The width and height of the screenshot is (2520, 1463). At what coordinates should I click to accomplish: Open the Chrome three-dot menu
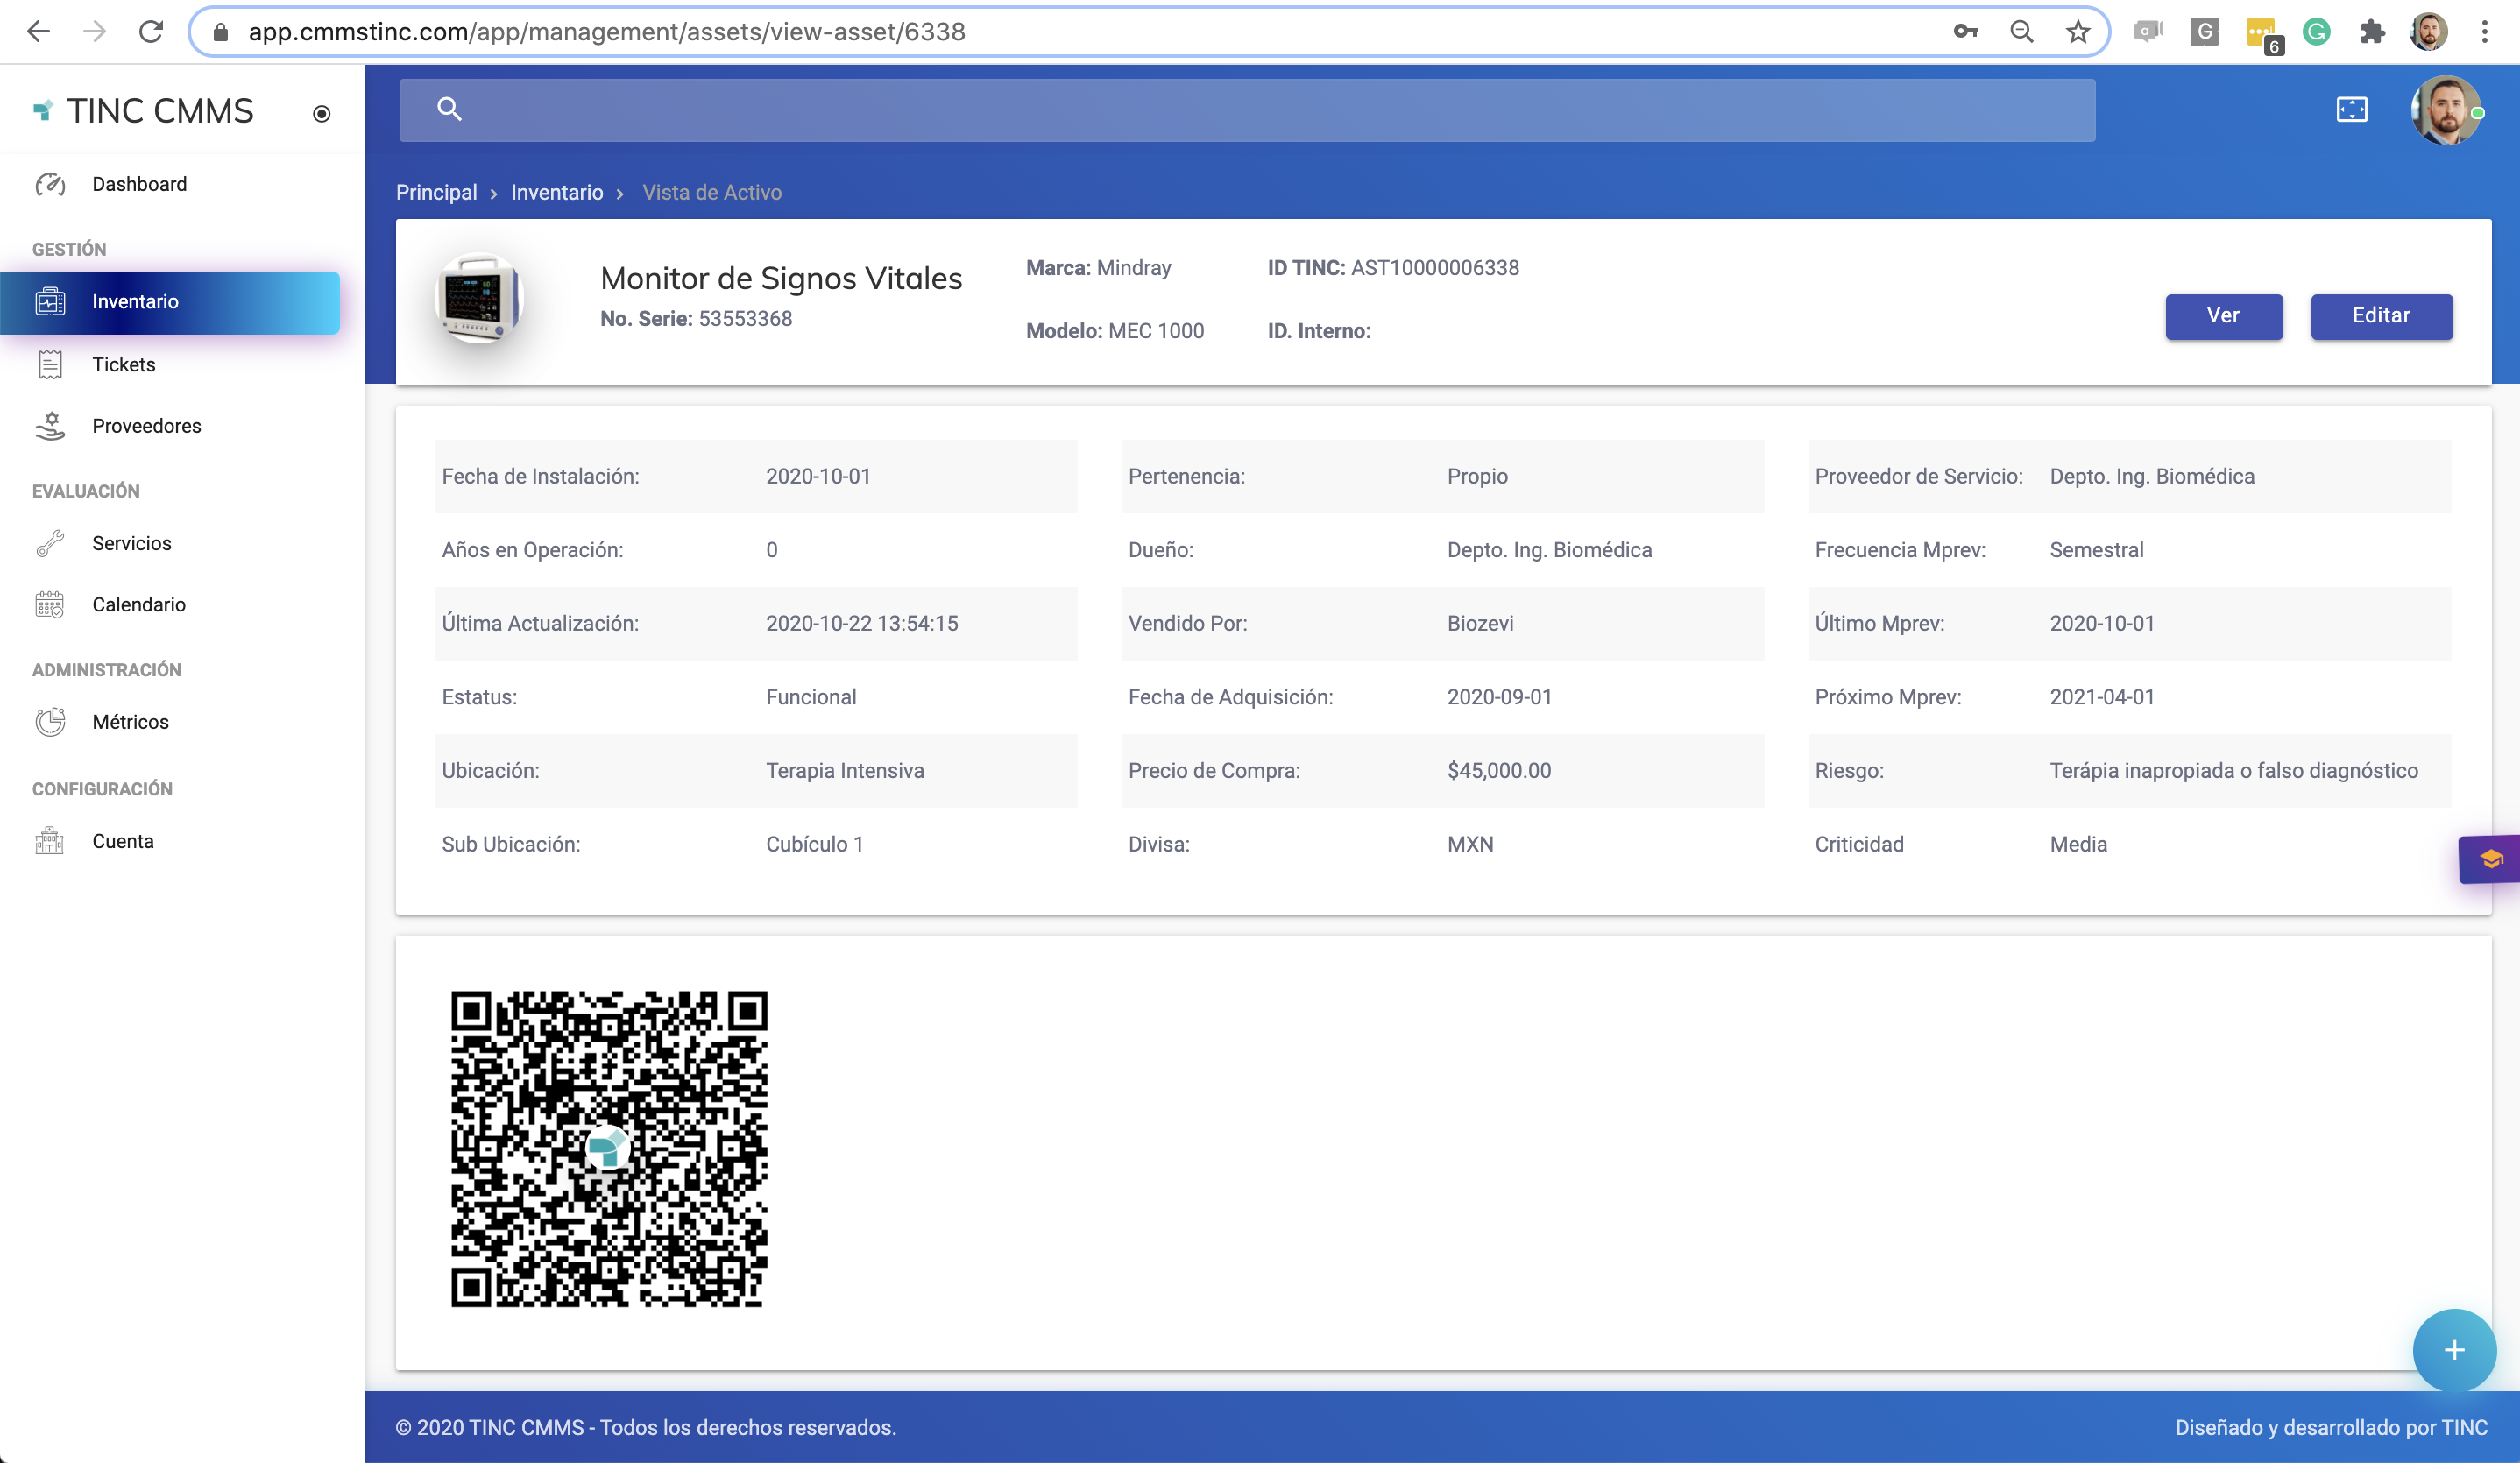click(x=2484, y=32)
